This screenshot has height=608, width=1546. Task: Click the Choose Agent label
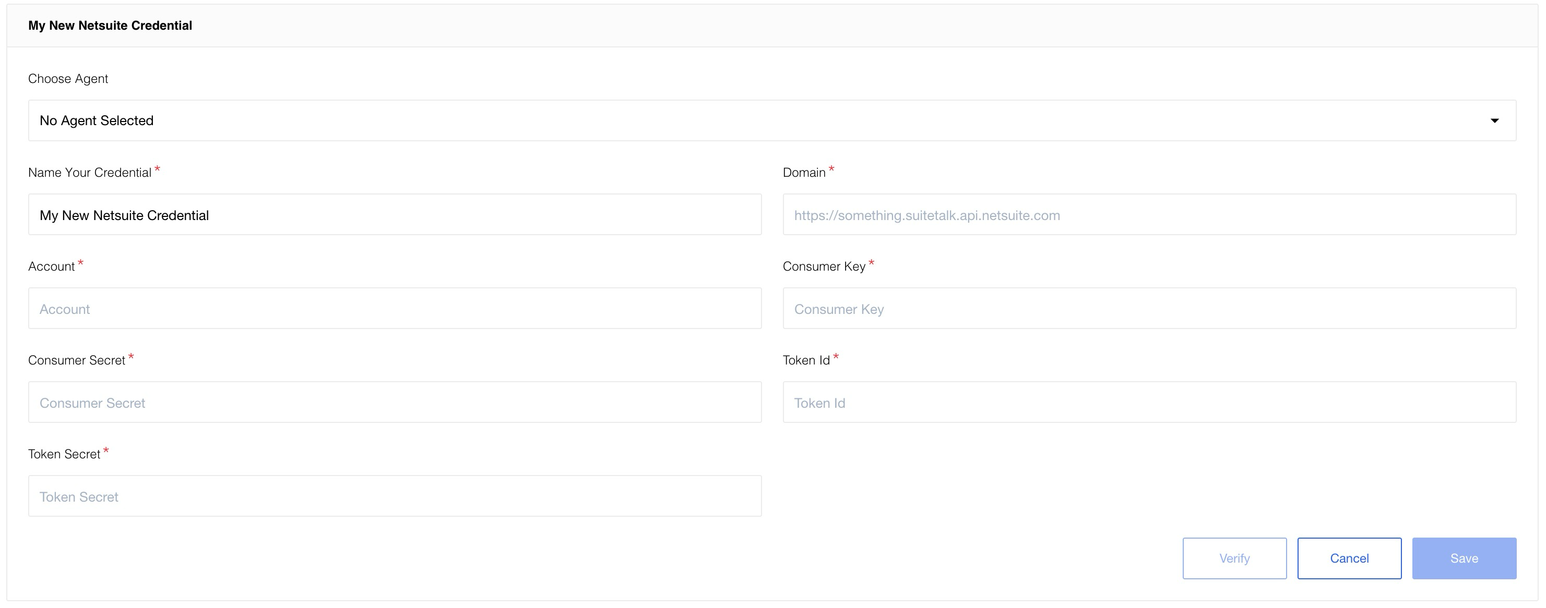(x=68, y=79)
